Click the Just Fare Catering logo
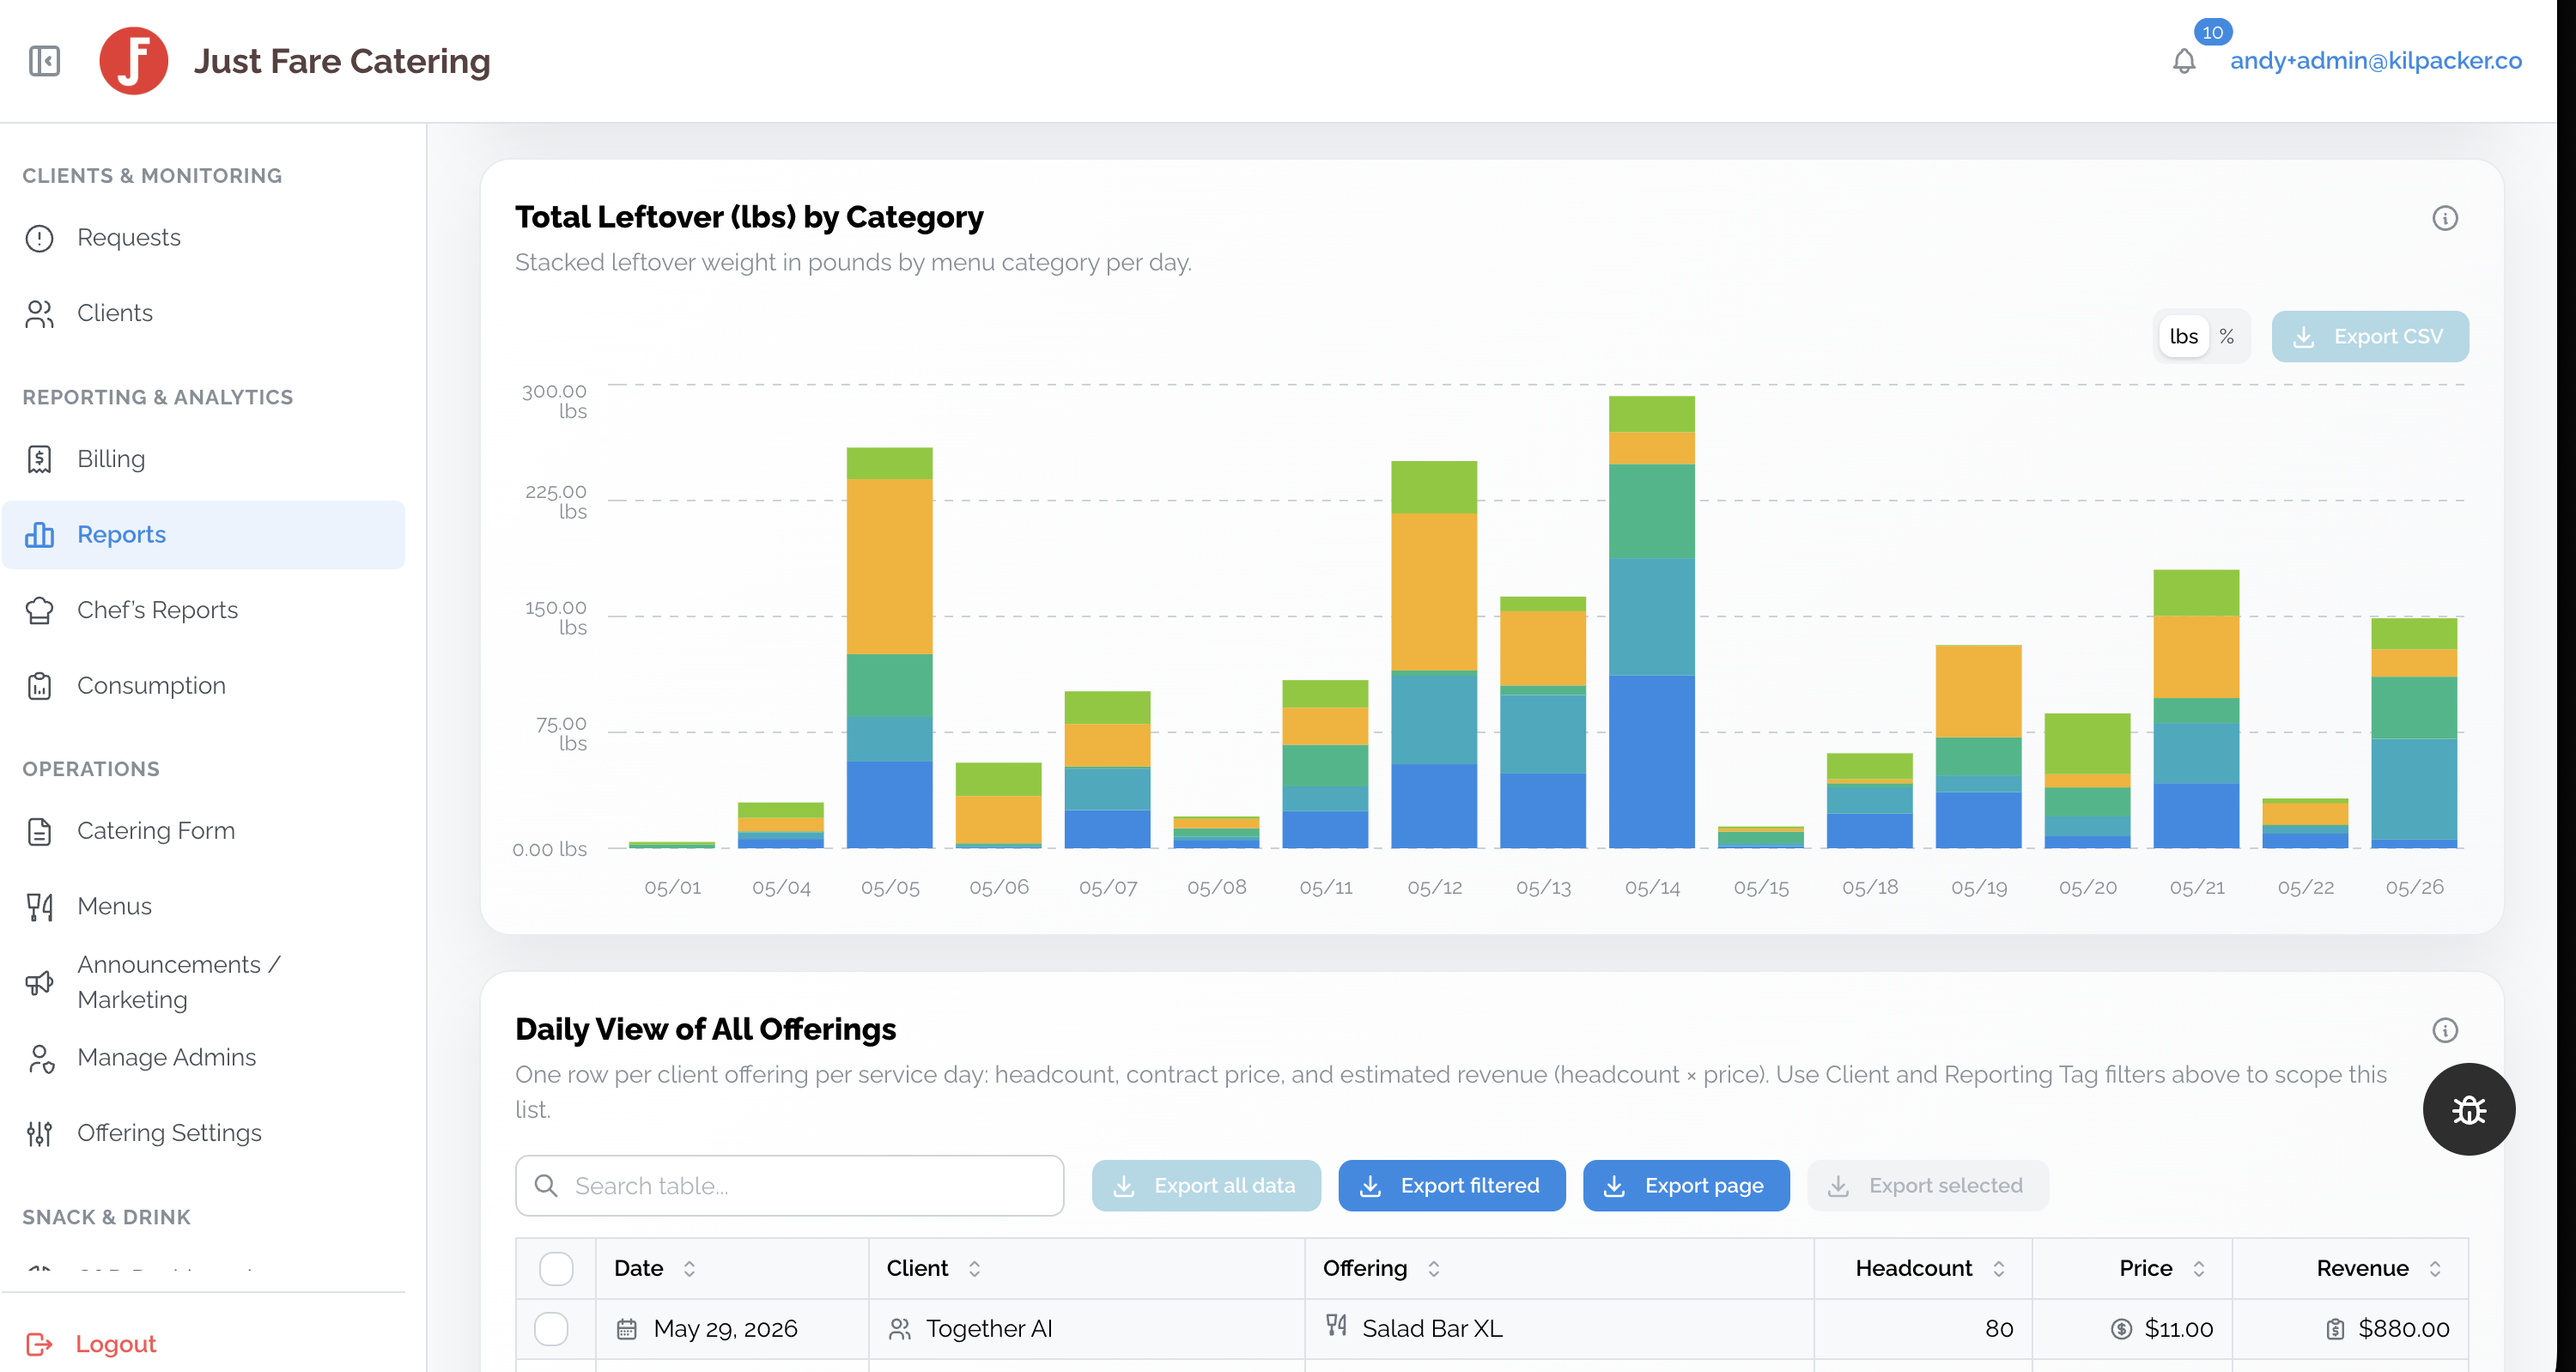2576x1372 pixels. click(133, 61)
